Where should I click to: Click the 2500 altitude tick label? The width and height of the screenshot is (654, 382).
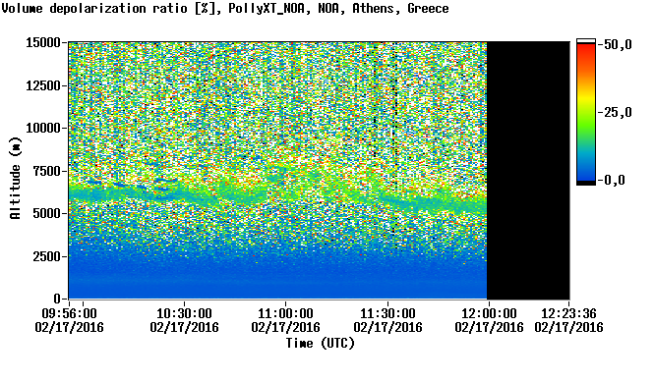46,256
